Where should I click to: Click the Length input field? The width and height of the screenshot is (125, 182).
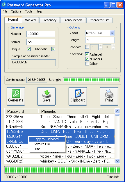[100, 40]
